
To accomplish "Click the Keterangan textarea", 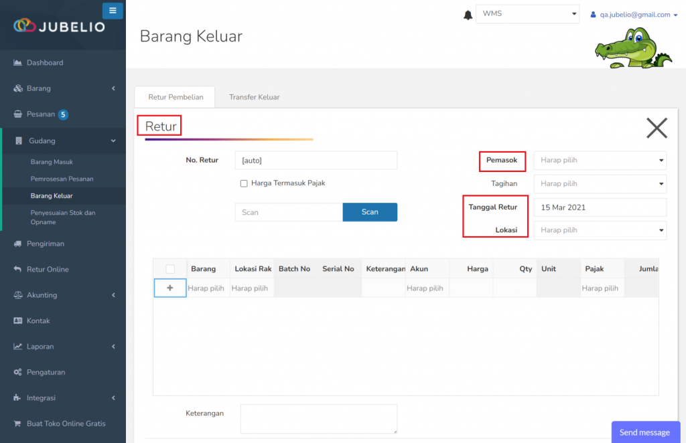I will click(x=318, y=419).
